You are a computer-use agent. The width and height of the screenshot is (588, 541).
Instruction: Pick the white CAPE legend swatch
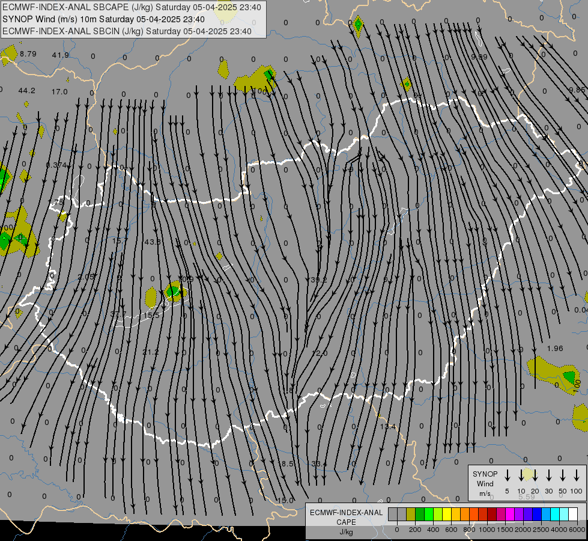tap(572, 515)
